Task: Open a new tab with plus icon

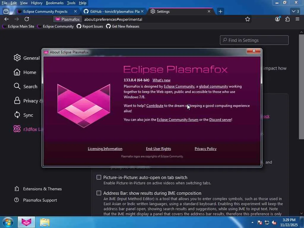Action: (x=220, y=12)
